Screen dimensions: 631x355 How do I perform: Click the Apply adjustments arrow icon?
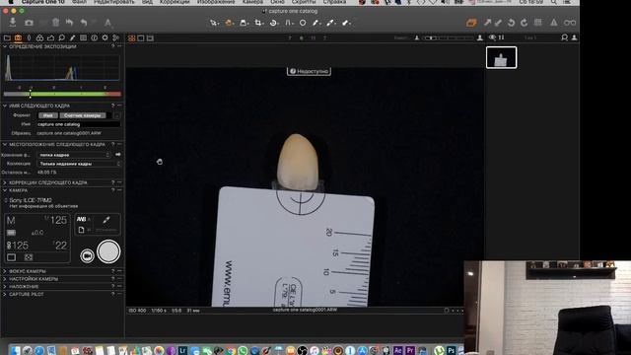tap(498, 23)
